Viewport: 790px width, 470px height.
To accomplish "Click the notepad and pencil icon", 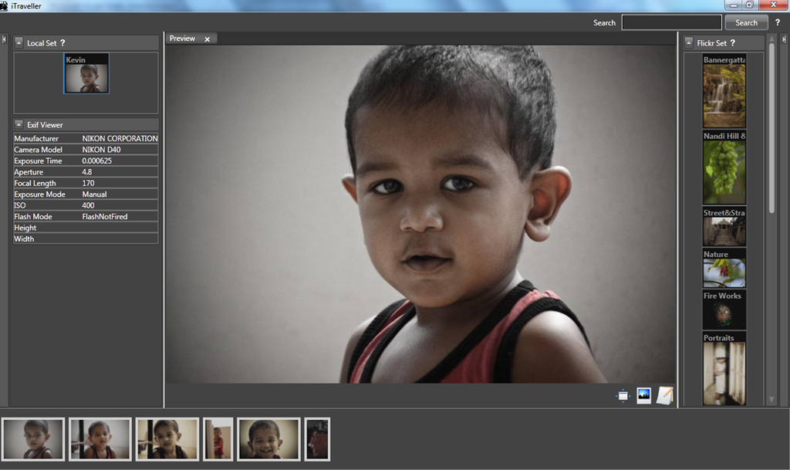I will coord(664,395).
